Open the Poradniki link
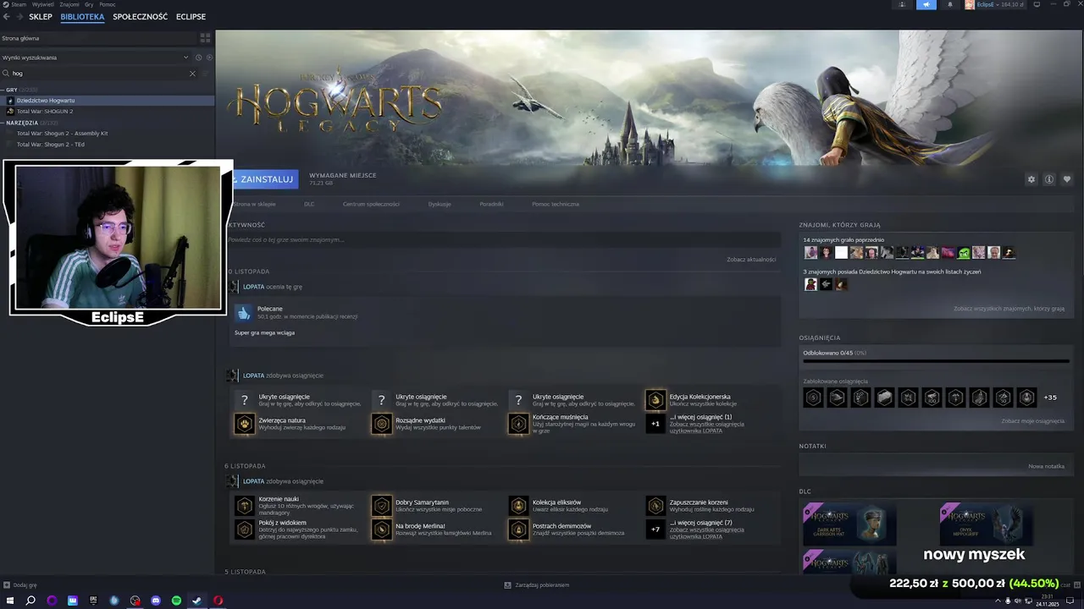 [491, 204]
